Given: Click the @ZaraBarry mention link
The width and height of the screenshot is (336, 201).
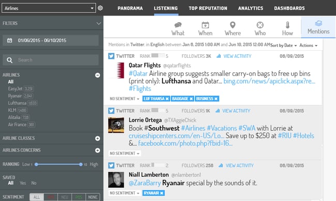Looking at the screenshot, I should click(x=144, y=183).
